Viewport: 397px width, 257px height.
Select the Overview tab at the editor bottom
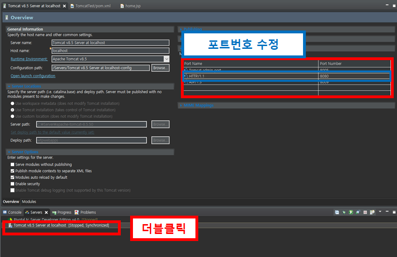click(11, 202)
